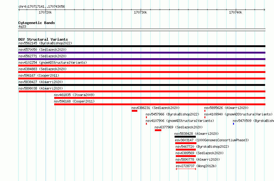Open nsv4107906 (gnomADStructuralVariants) label
The image size is (274, 181).
tap(180, 121)
